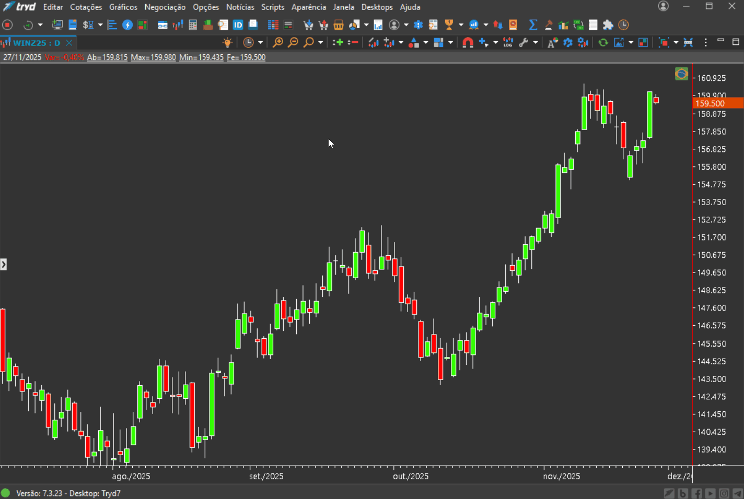Click the YouTube icon in the status bar
Image resolution: width=744 pixels, height=499 pixels.
point(710,493)
